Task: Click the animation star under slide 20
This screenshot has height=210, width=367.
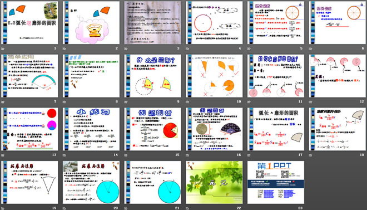Action: (x=65, y=208)
